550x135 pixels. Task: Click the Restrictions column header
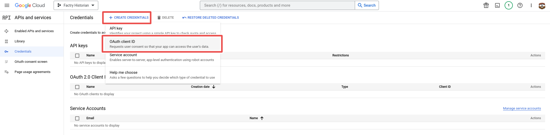click(341, 55)
